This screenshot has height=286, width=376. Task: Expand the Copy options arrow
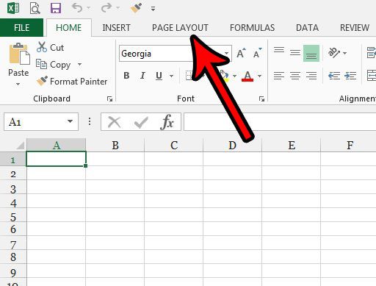79,65
